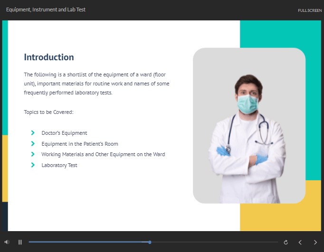The image size is (324, 252).
Task: Click the course title "Equipment, Instrument and Lab Test"
Action: 46,9
